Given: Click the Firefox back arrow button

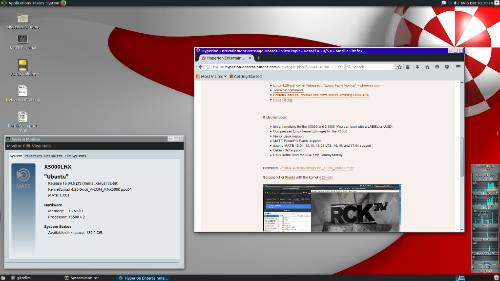Looking at the screenshot, I should click(201, 67).
